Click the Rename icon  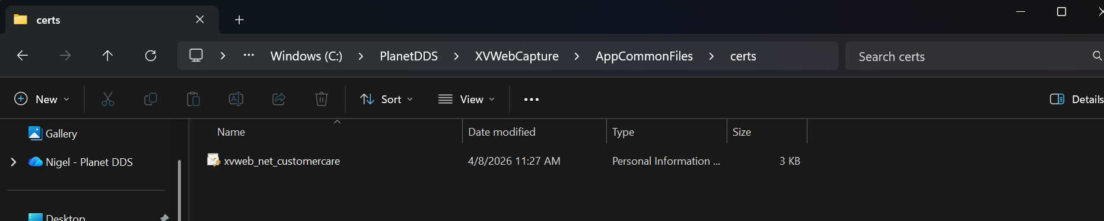coord(236,99)
